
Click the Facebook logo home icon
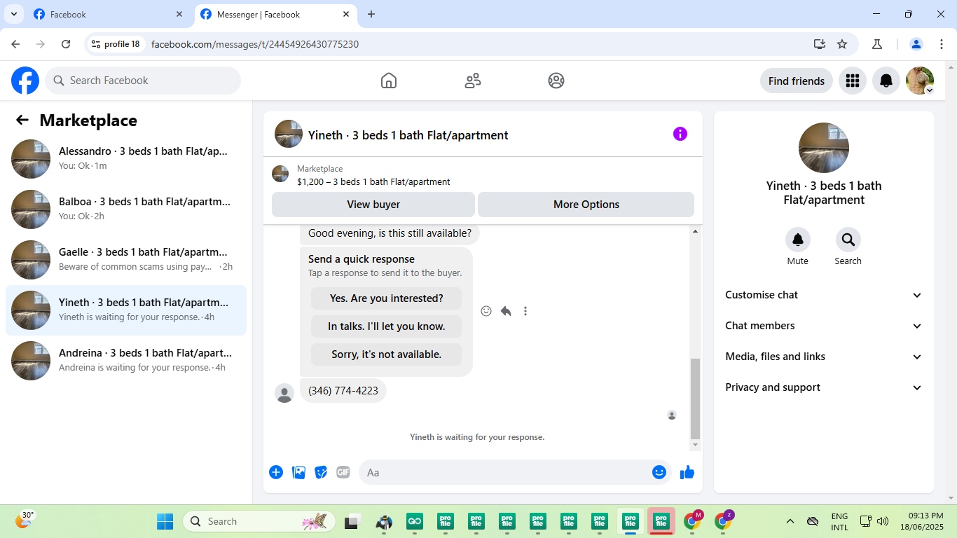click(25, 81)
